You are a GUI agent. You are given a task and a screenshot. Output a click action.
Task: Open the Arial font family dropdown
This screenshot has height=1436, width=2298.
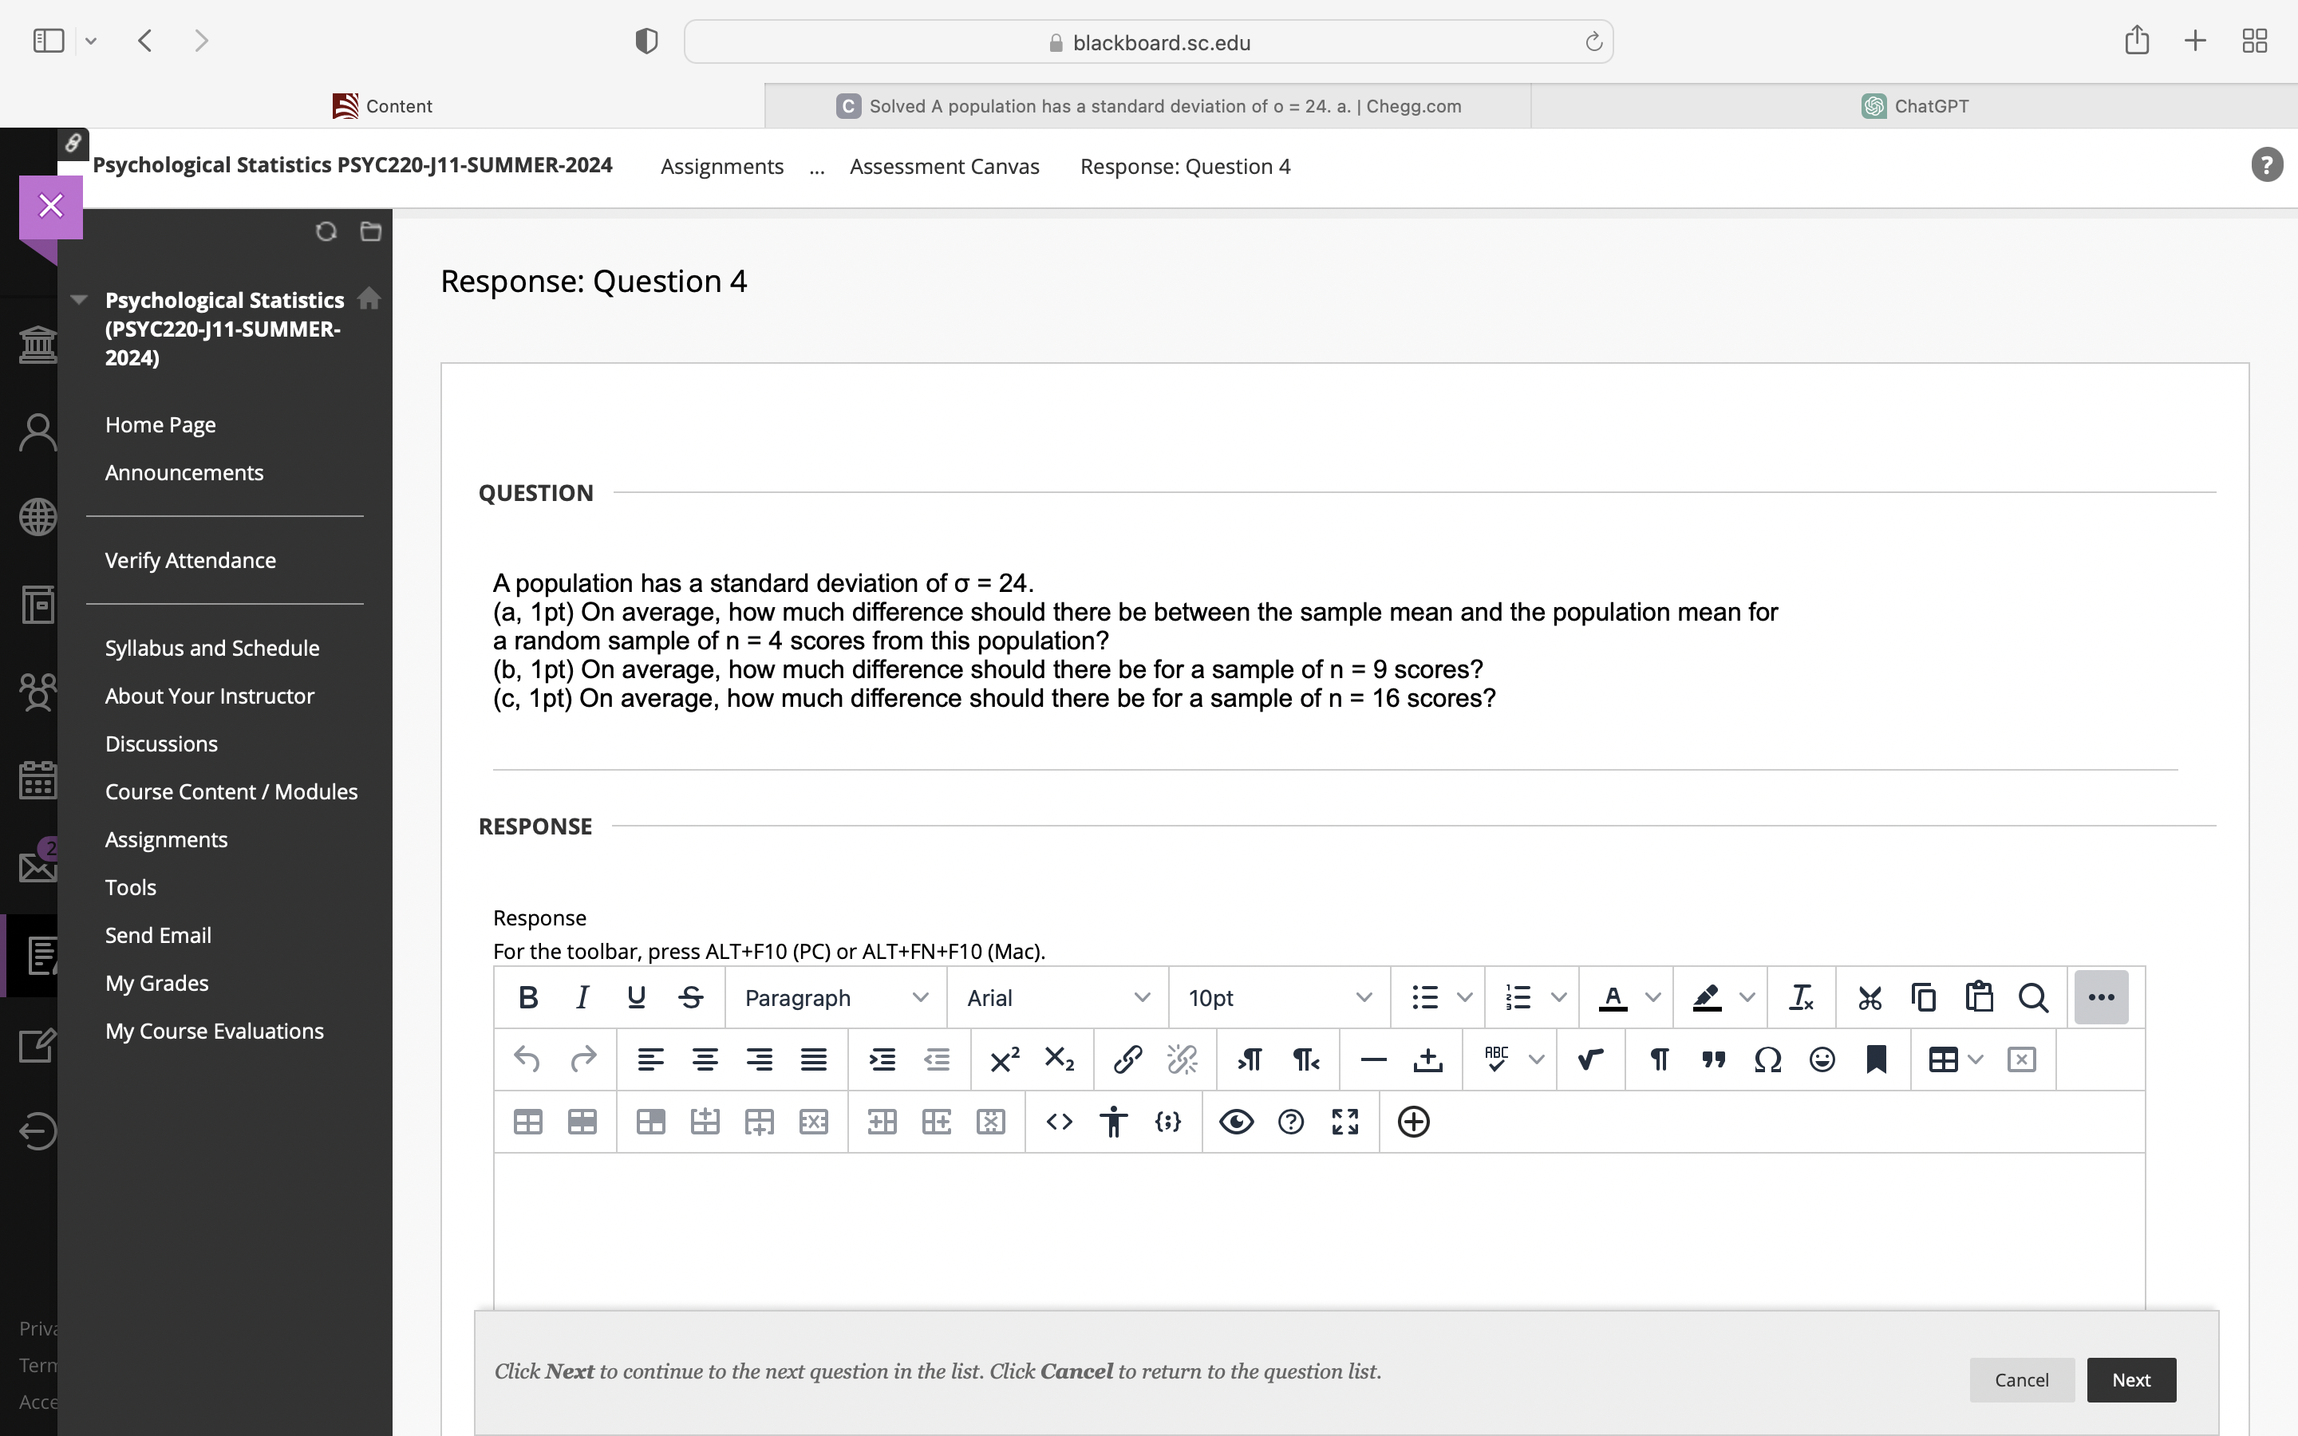pyautogui.click(x=1056, y=997)
